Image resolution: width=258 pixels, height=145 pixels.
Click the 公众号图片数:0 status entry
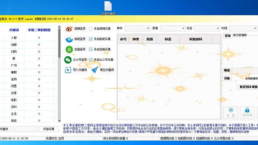coord(224,139)
